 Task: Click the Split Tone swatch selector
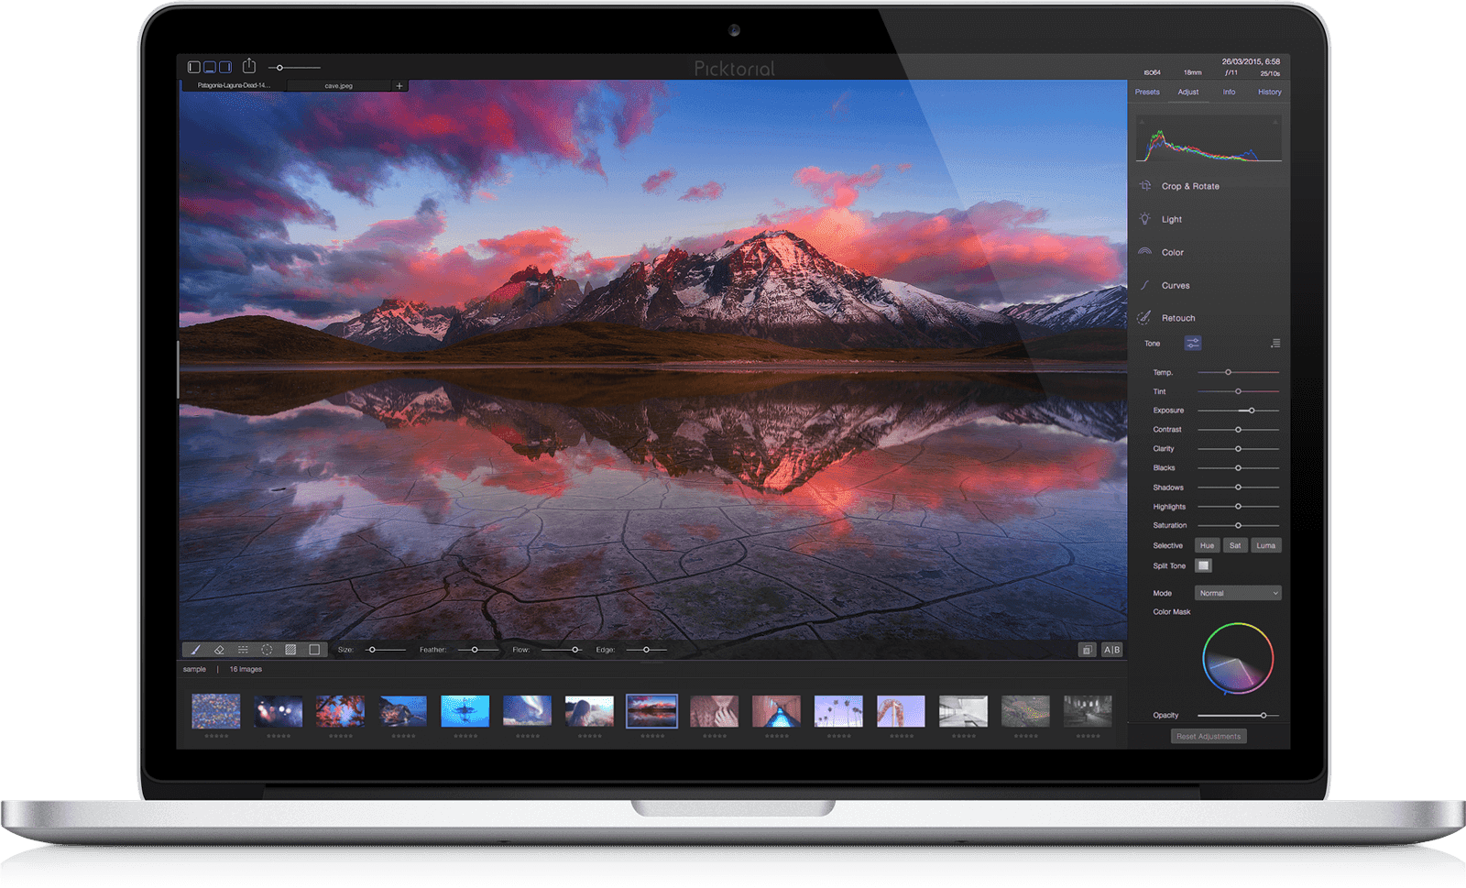(x=1205, y=565)
